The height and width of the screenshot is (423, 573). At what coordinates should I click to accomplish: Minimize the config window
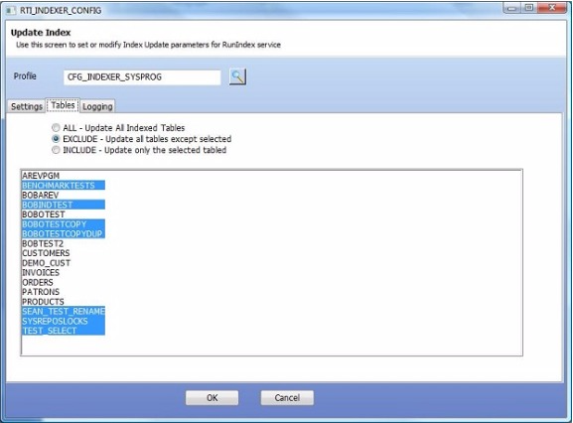[512, 8]
